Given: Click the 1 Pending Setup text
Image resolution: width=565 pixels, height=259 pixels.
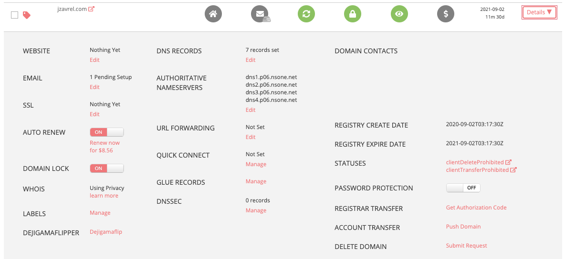Looking at the screenshot, I should pyautogui.click(x=111, y=77).
